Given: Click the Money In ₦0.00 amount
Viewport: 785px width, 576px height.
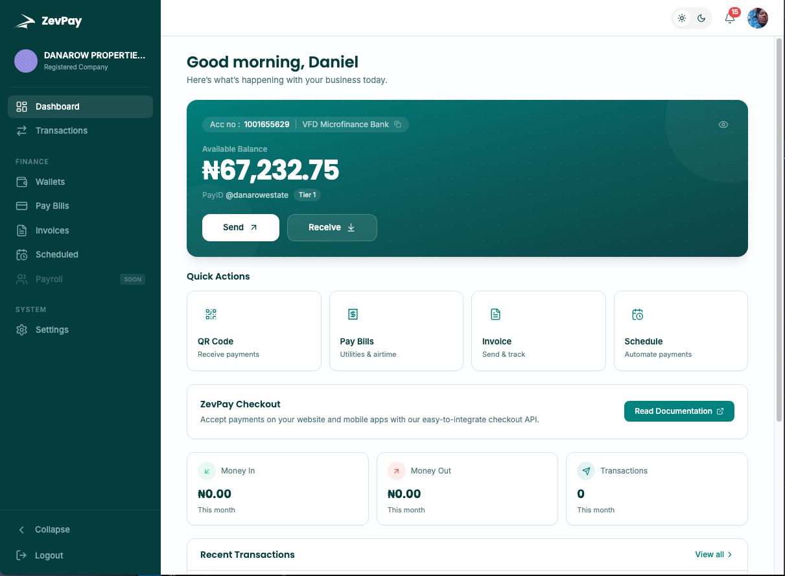Looking at the screenshot, I should click(215, 494).
